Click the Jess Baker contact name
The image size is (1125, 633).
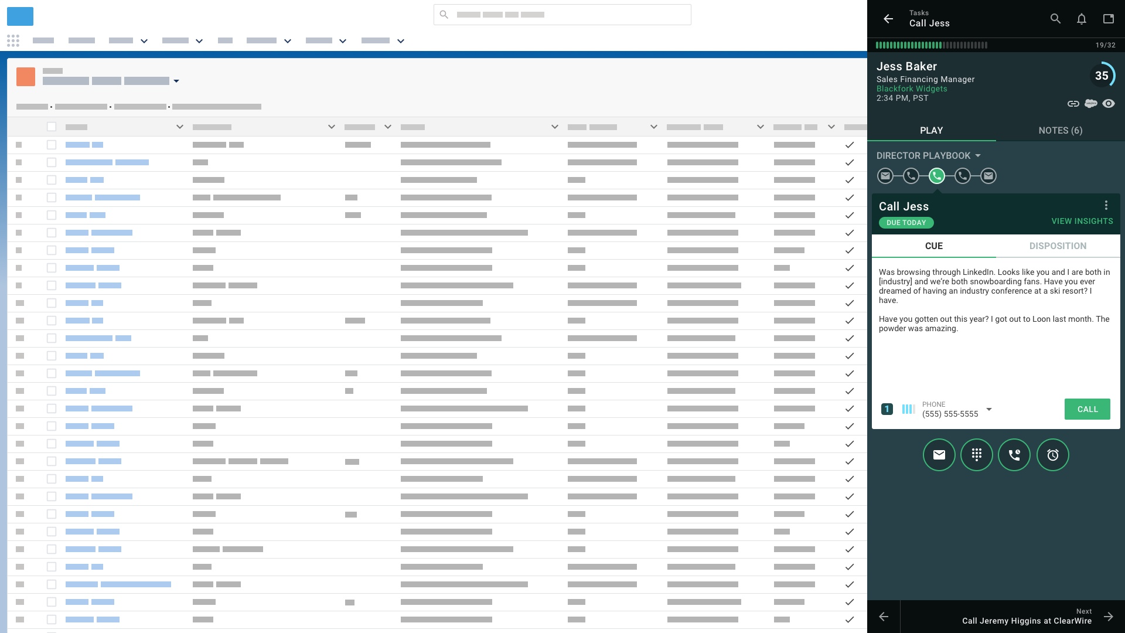pyautogui.click(x=906, y=66)
